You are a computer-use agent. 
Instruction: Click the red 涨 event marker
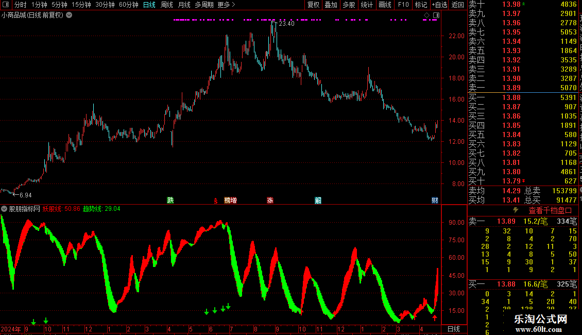270,200
